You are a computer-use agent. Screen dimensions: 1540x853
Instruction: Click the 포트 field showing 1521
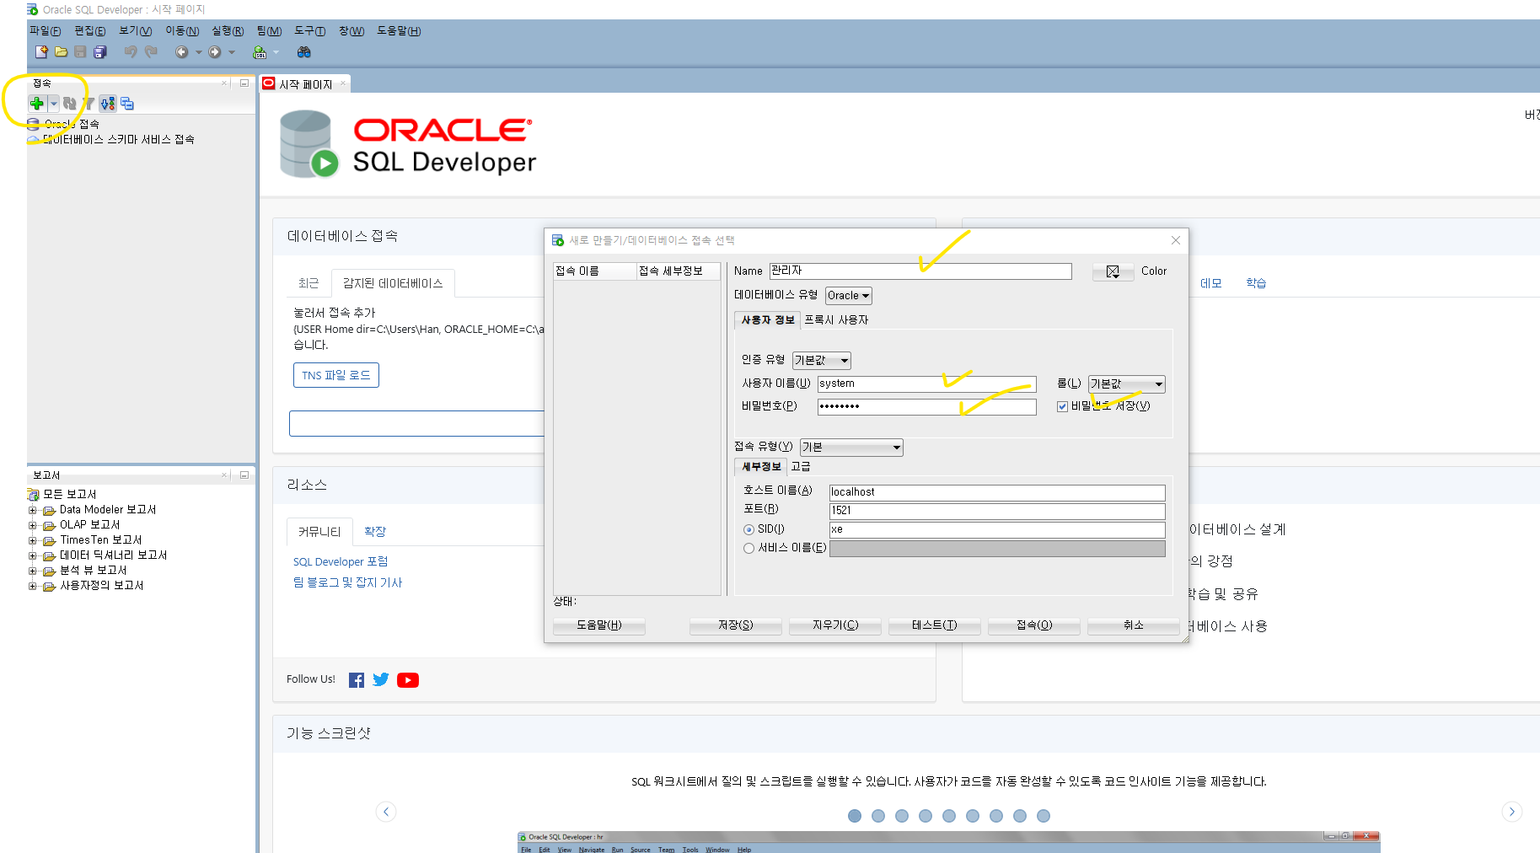997,512
